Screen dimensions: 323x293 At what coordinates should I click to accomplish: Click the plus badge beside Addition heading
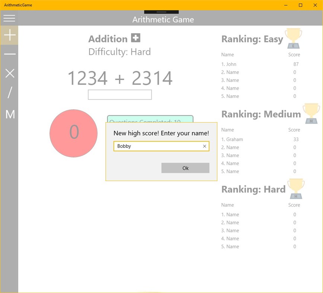(135, 38)
